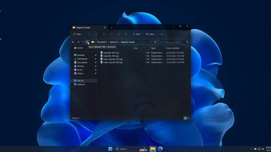Unpin Pictures using its pin icon
The height and width of the screenshot is (152, 271).
pos(96,66)
